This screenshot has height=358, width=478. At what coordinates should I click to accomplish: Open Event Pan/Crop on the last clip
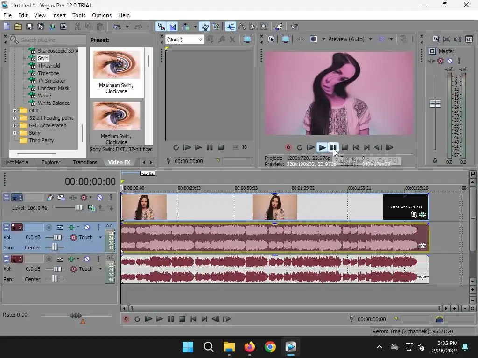click(414, 214)
